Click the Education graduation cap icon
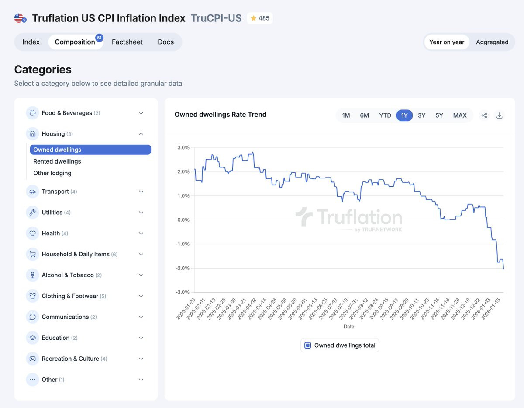The image size is (524, 408). [x=32, y=338]
